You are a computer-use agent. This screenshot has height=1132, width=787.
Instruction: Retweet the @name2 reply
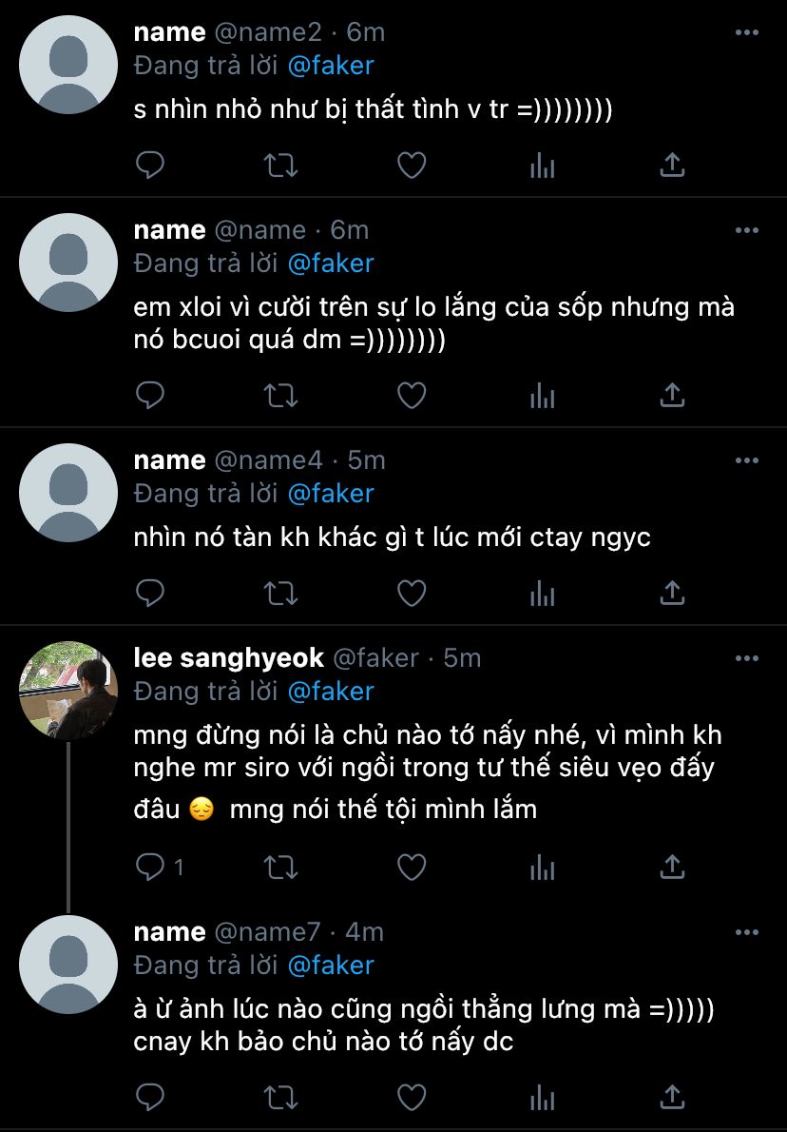tap(279, 166)
